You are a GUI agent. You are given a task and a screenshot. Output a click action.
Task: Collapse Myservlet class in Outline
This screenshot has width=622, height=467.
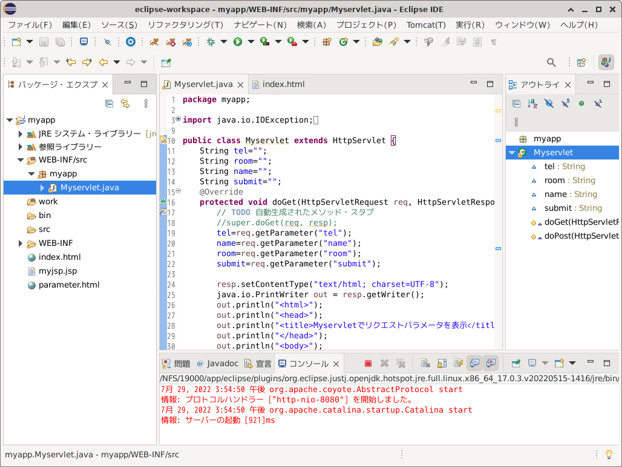click(512, 152)
